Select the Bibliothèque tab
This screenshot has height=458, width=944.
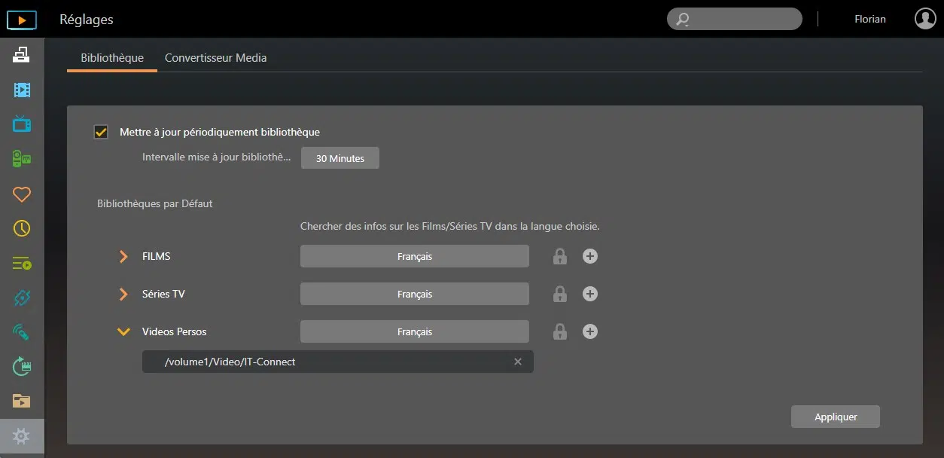click(x=112, y=58)
